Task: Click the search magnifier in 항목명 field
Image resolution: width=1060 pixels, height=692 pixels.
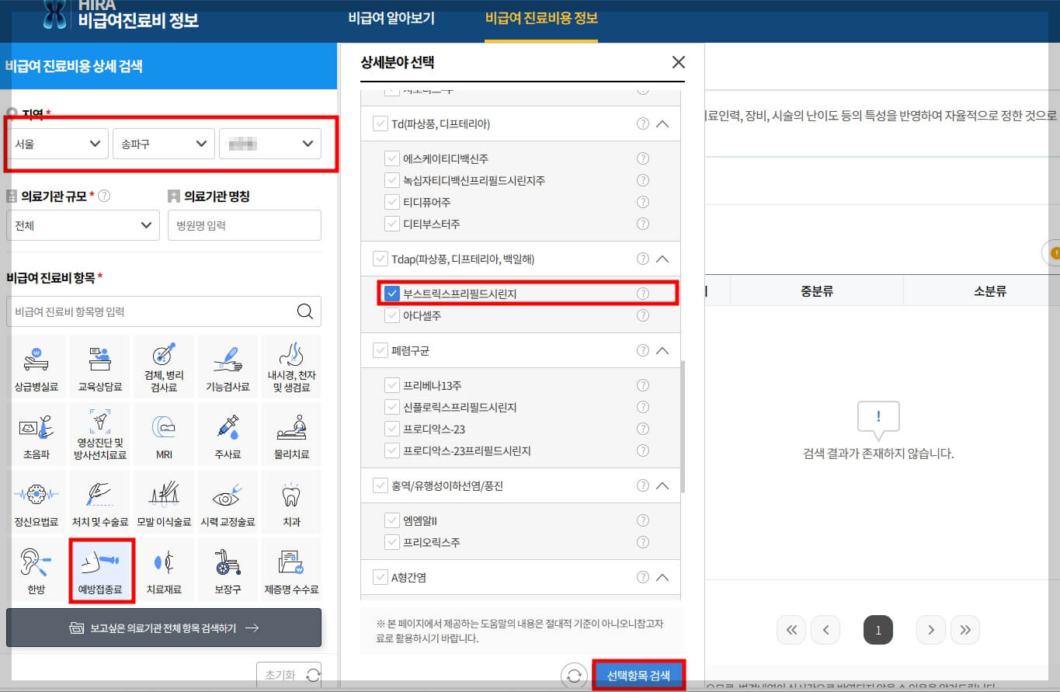Action: (305, 311)
